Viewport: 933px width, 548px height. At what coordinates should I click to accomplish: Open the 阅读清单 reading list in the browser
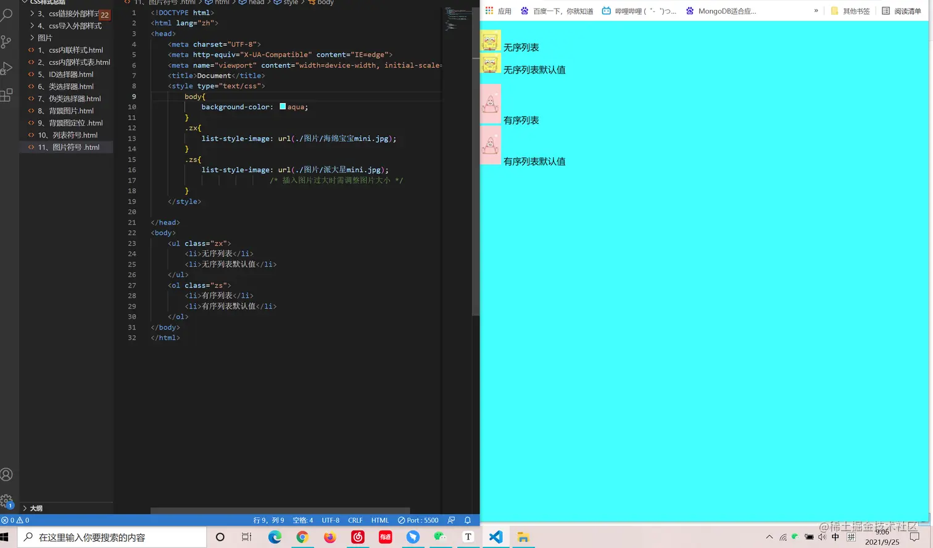tap(908, 10)
